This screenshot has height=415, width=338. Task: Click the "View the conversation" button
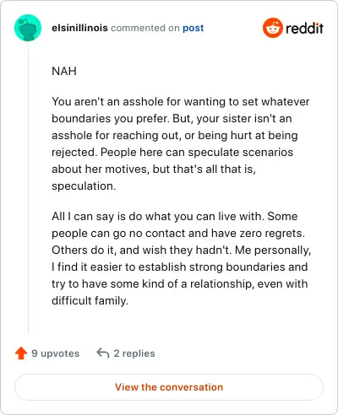(169, 387)
